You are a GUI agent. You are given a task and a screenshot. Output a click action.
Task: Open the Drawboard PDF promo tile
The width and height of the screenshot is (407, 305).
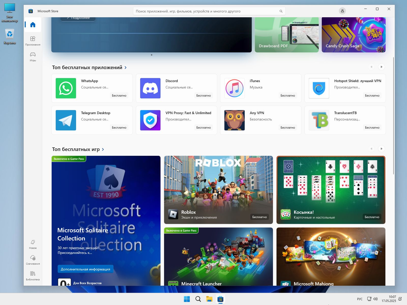coord(287,35)
